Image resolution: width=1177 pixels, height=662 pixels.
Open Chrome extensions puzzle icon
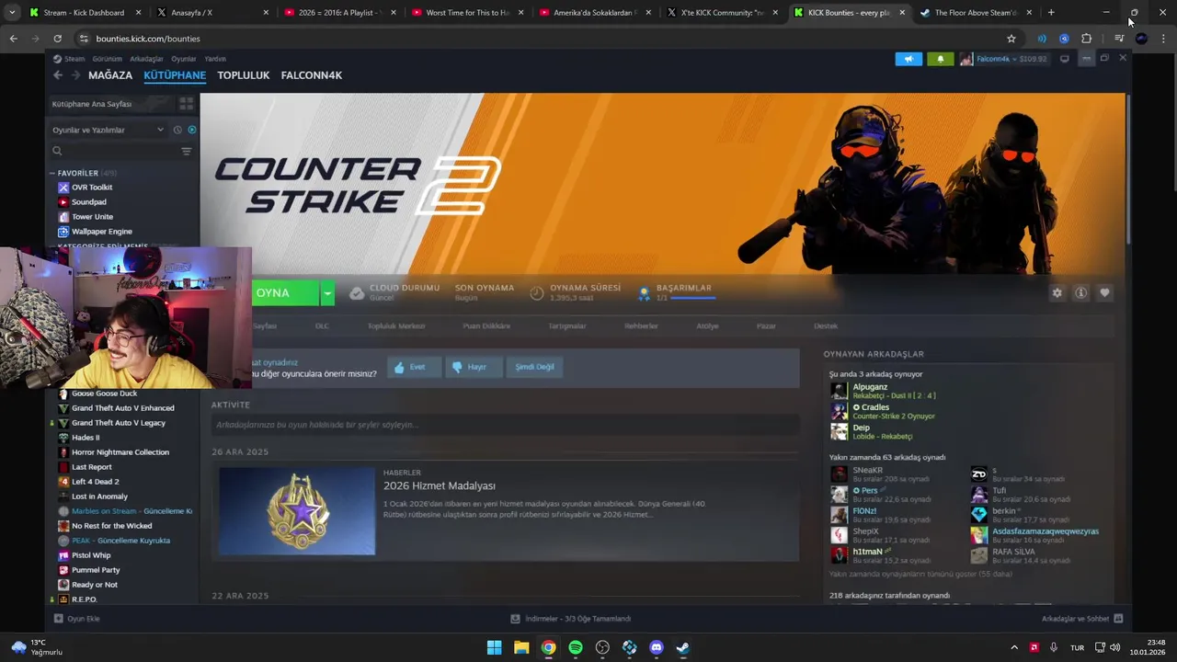click(1086, 39)
